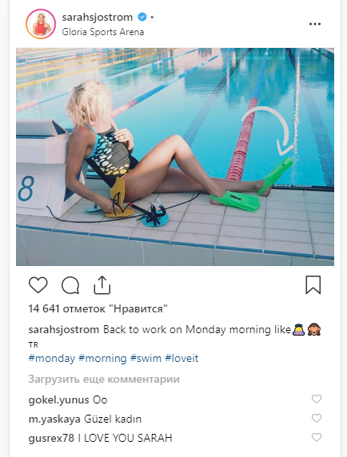The image size is (347, 457).
Task: Click the poolside post photo
Action: [175, 157]
